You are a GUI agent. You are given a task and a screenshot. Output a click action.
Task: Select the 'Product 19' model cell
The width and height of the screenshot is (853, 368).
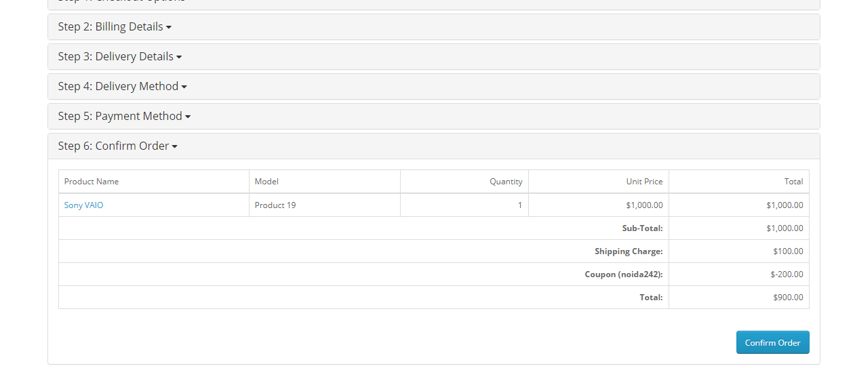point(325,205)
